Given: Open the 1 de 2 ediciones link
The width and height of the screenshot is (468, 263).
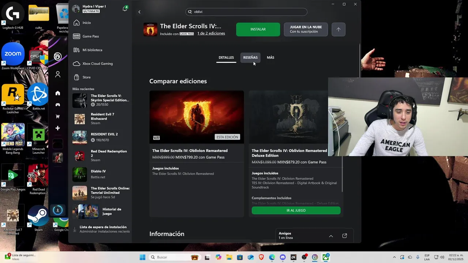Looking at the screenshot, I should tap(211, 34).
